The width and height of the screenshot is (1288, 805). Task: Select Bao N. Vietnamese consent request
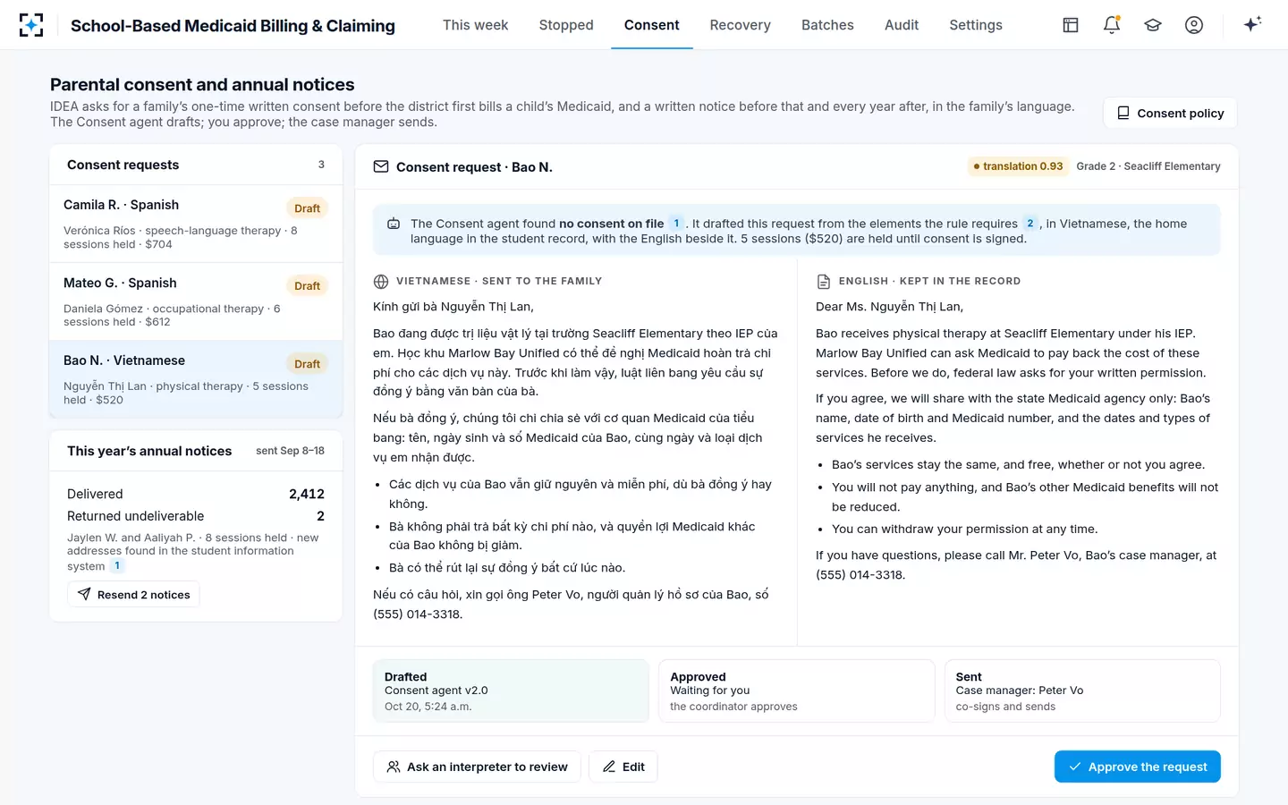(x=196, y=379)
